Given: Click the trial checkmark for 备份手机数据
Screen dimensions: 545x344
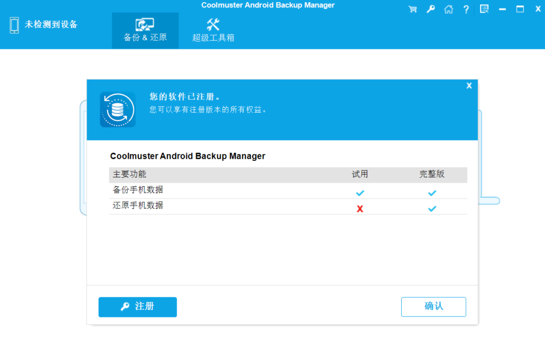Looking at the screenshot, I should tap(360, 193).
